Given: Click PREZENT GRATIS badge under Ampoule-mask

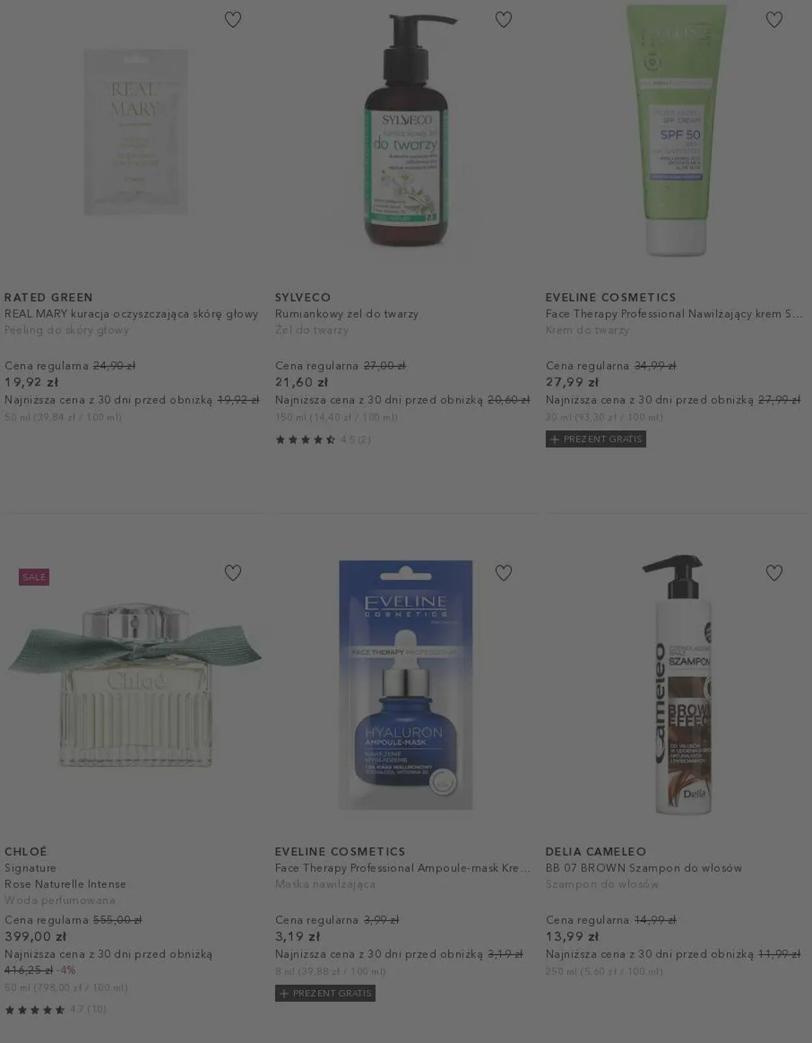Looking at the screenshot, I should 325,993.
